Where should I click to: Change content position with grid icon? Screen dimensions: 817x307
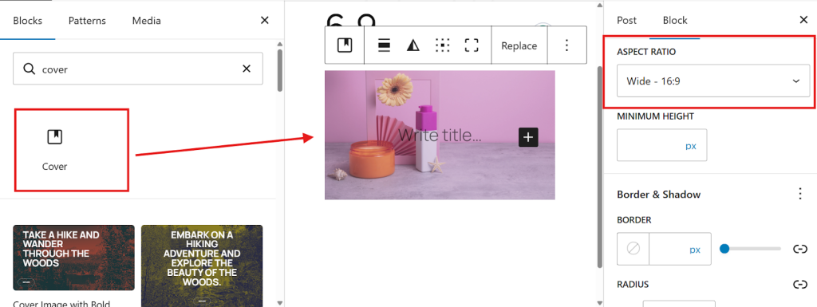coord(442,45)
